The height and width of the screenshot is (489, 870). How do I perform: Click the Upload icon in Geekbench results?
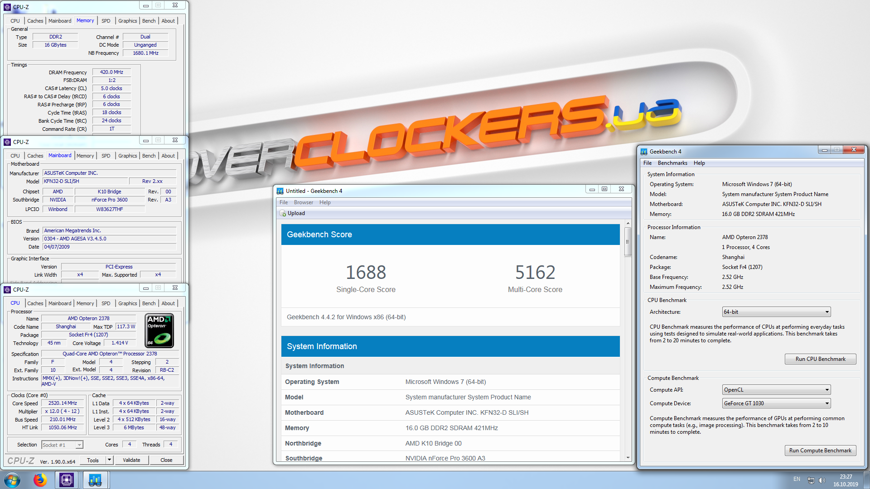coord(283,213)
